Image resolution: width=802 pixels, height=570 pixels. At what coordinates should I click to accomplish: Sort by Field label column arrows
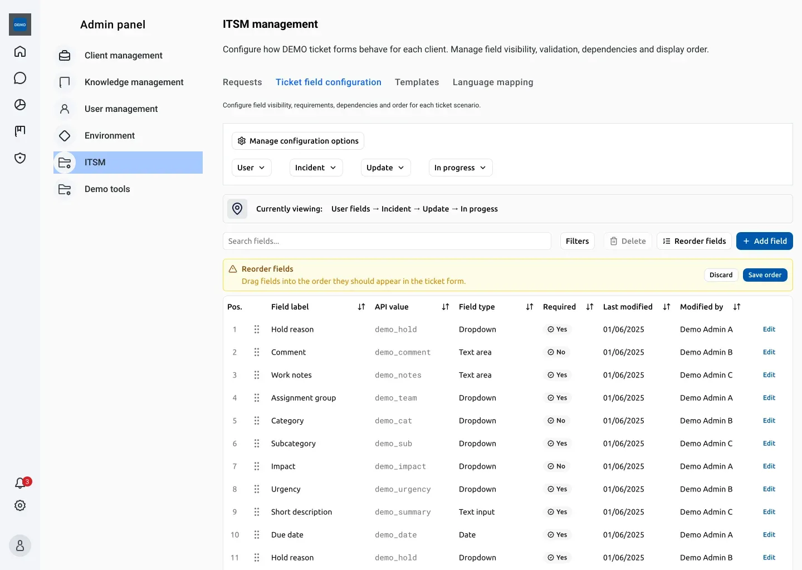(x=361, y=307)
